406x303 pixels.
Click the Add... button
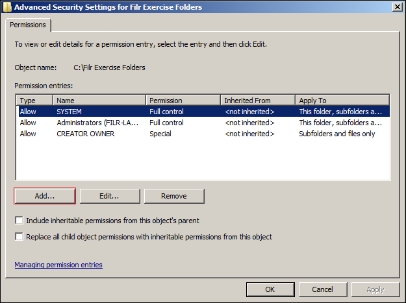tap(45, 196)
